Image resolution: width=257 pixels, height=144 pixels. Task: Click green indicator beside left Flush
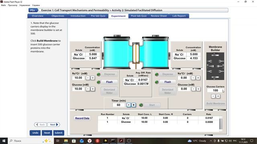click(98, 82)
